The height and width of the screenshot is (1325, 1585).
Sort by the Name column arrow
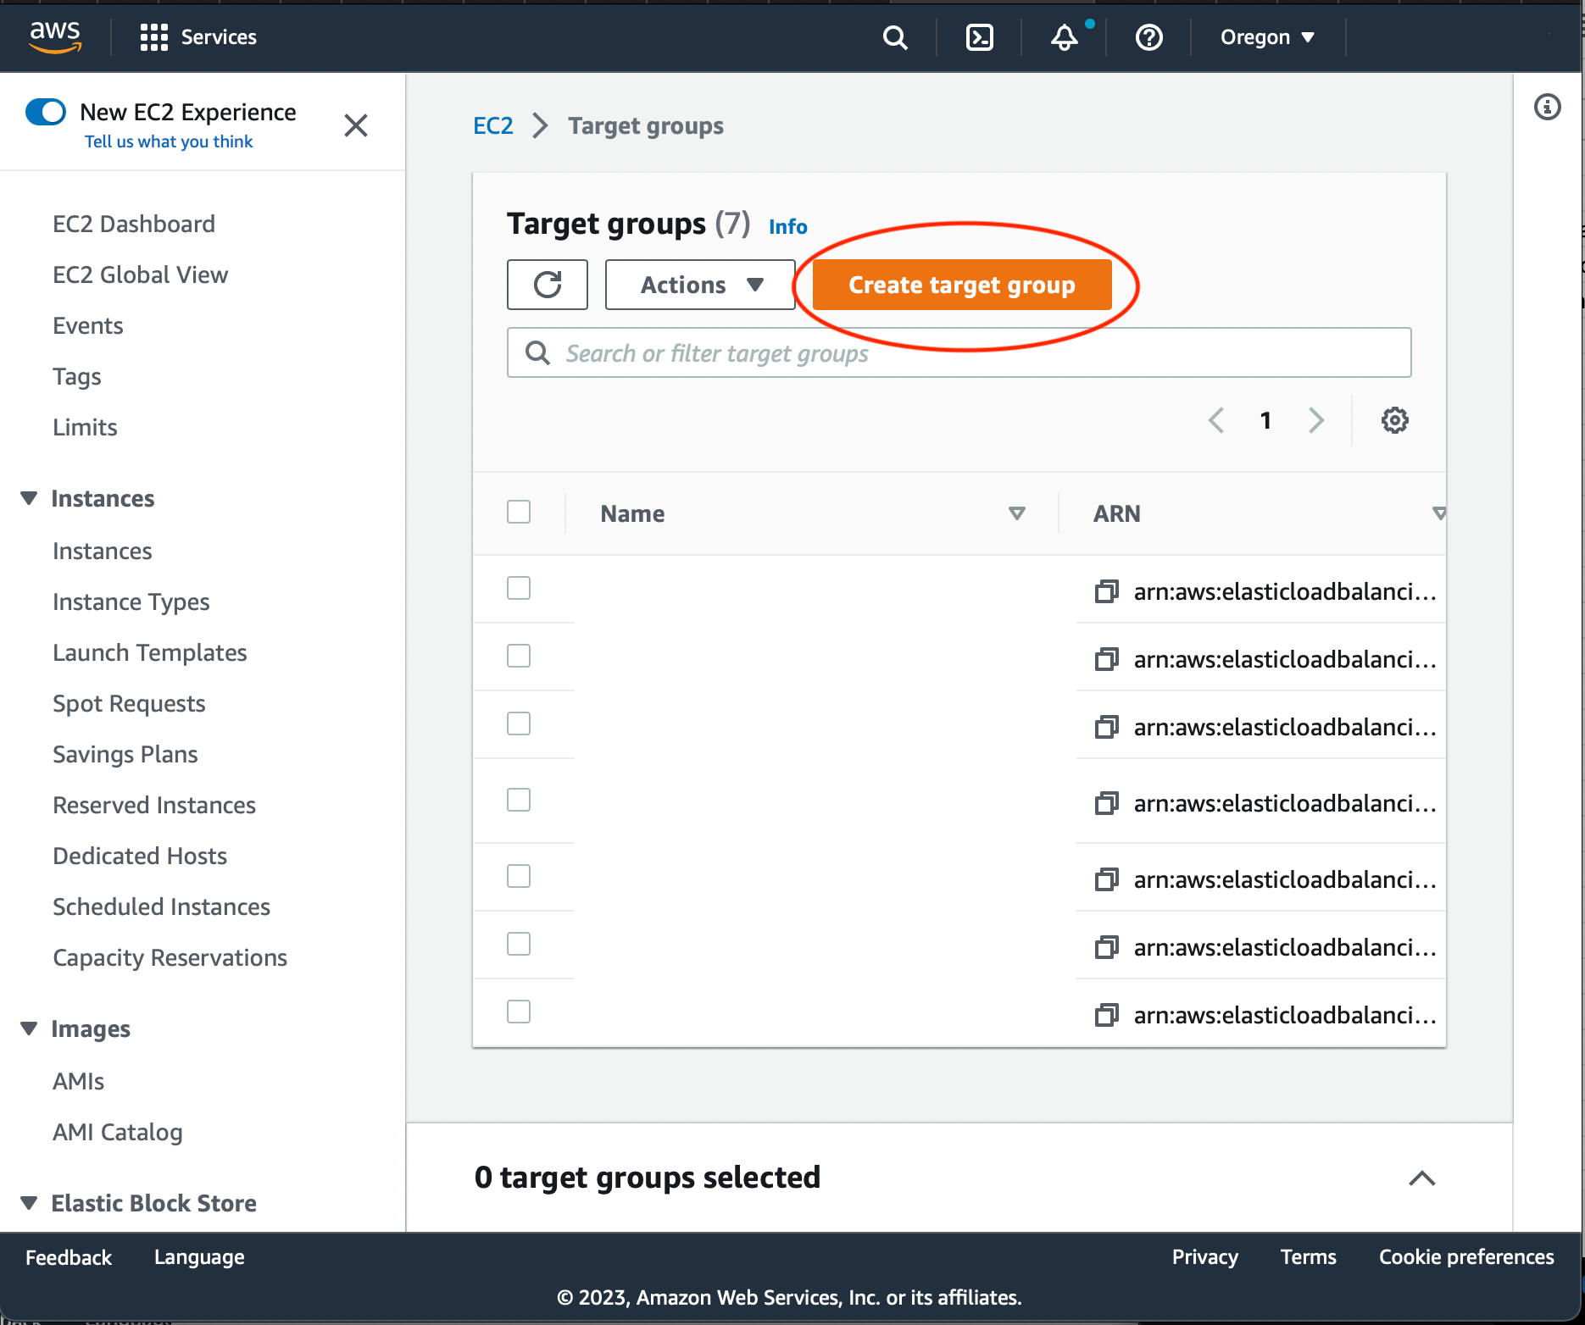point(1017,513)
